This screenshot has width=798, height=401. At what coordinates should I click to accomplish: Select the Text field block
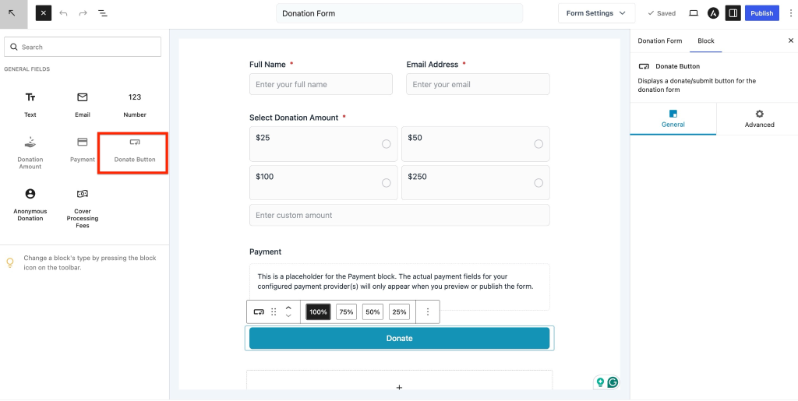tap(30, 105)
